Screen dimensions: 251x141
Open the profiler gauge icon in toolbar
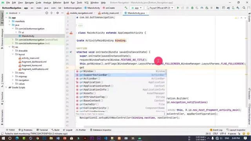click(202, 8)
